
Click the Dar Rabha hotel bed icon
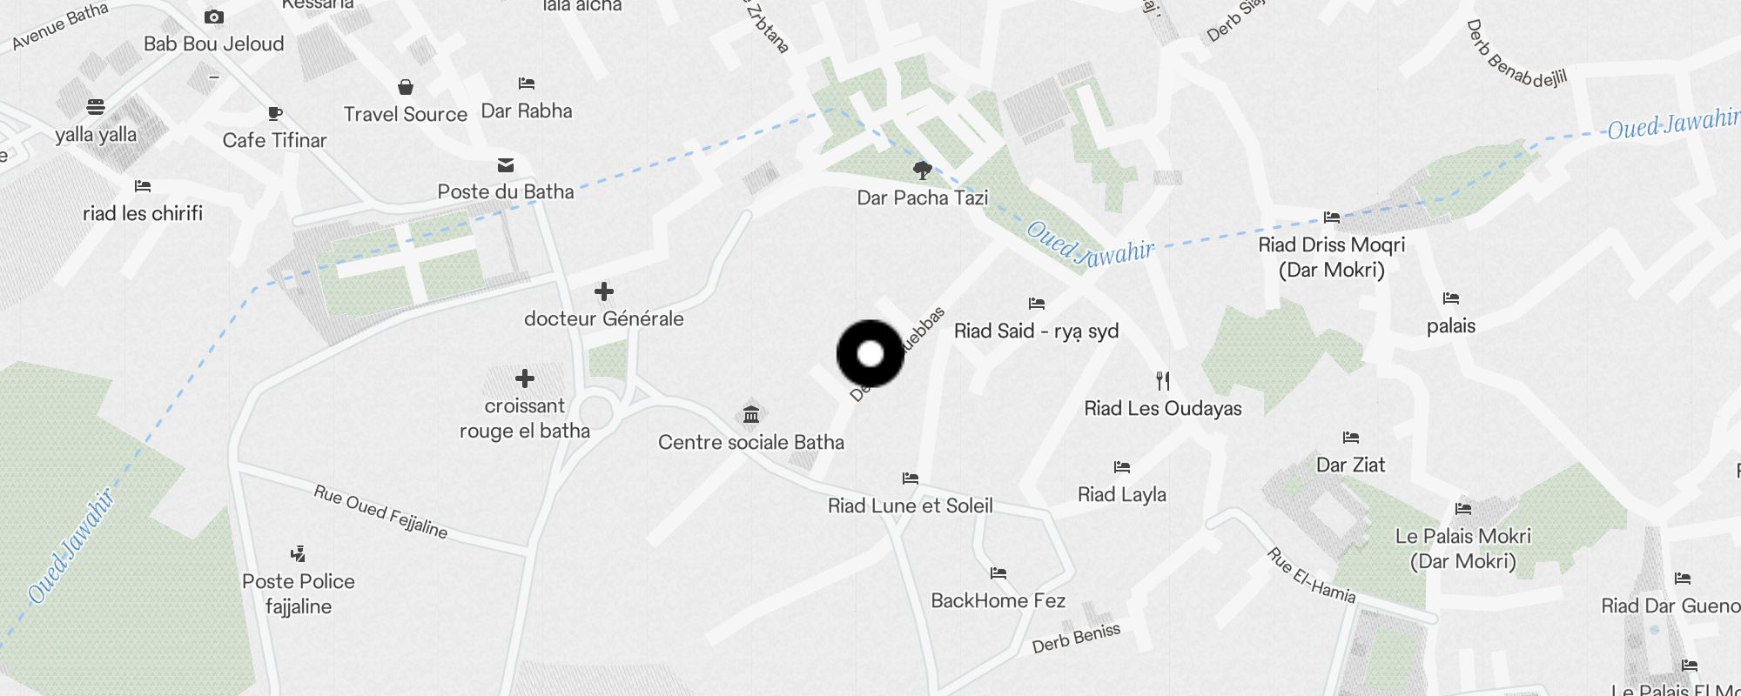coord(527,84)
